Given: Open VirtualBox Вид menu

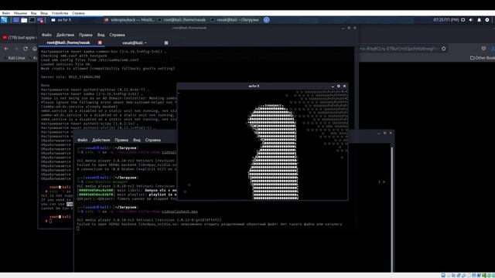Looking at the screenshot, I should [33, 13].
